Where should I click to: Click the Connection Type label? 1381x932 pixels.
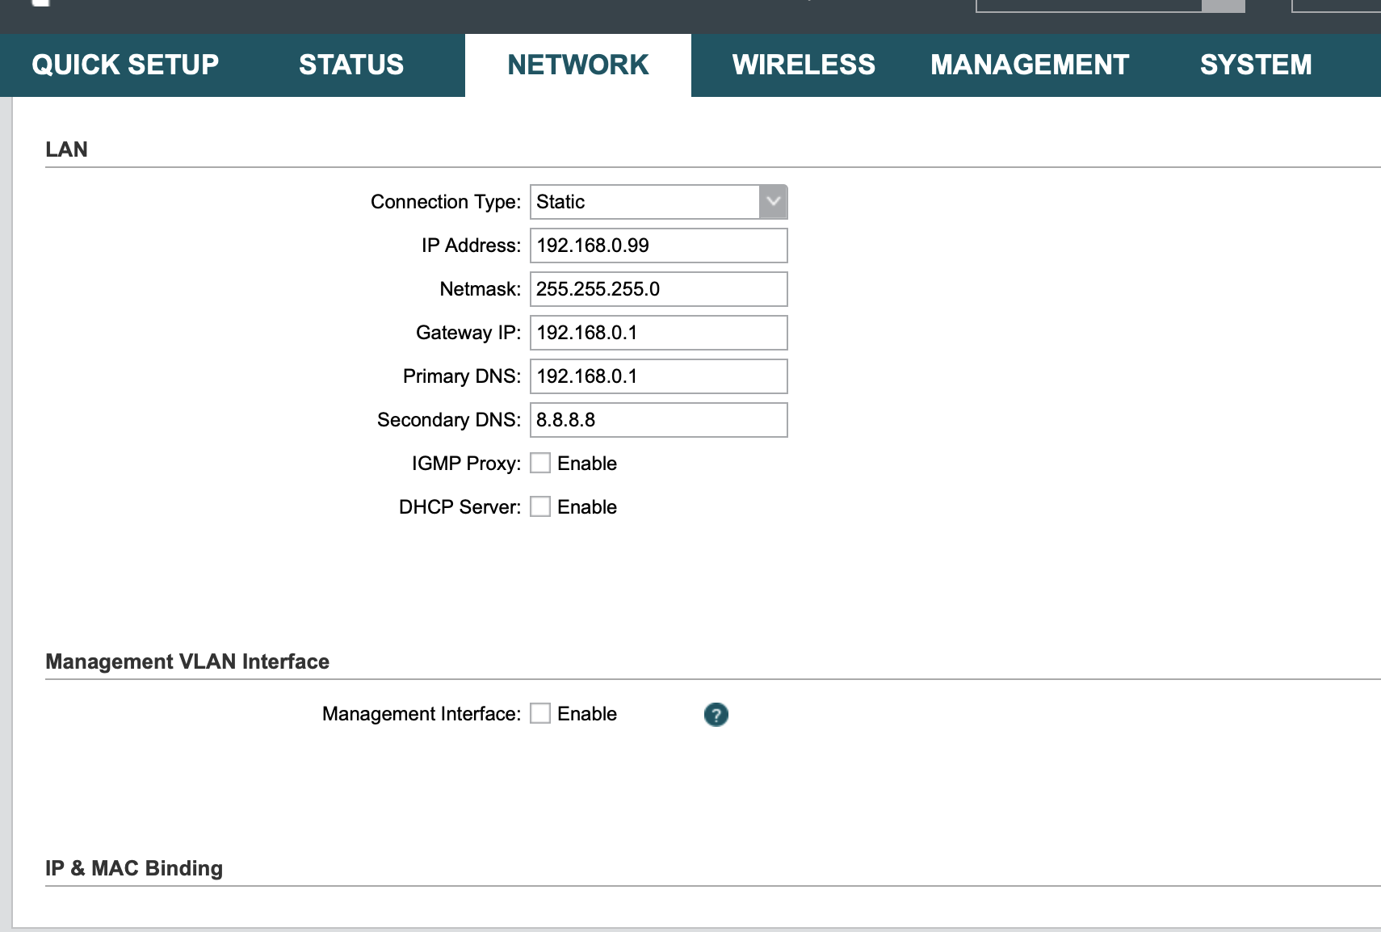(446, 202)
